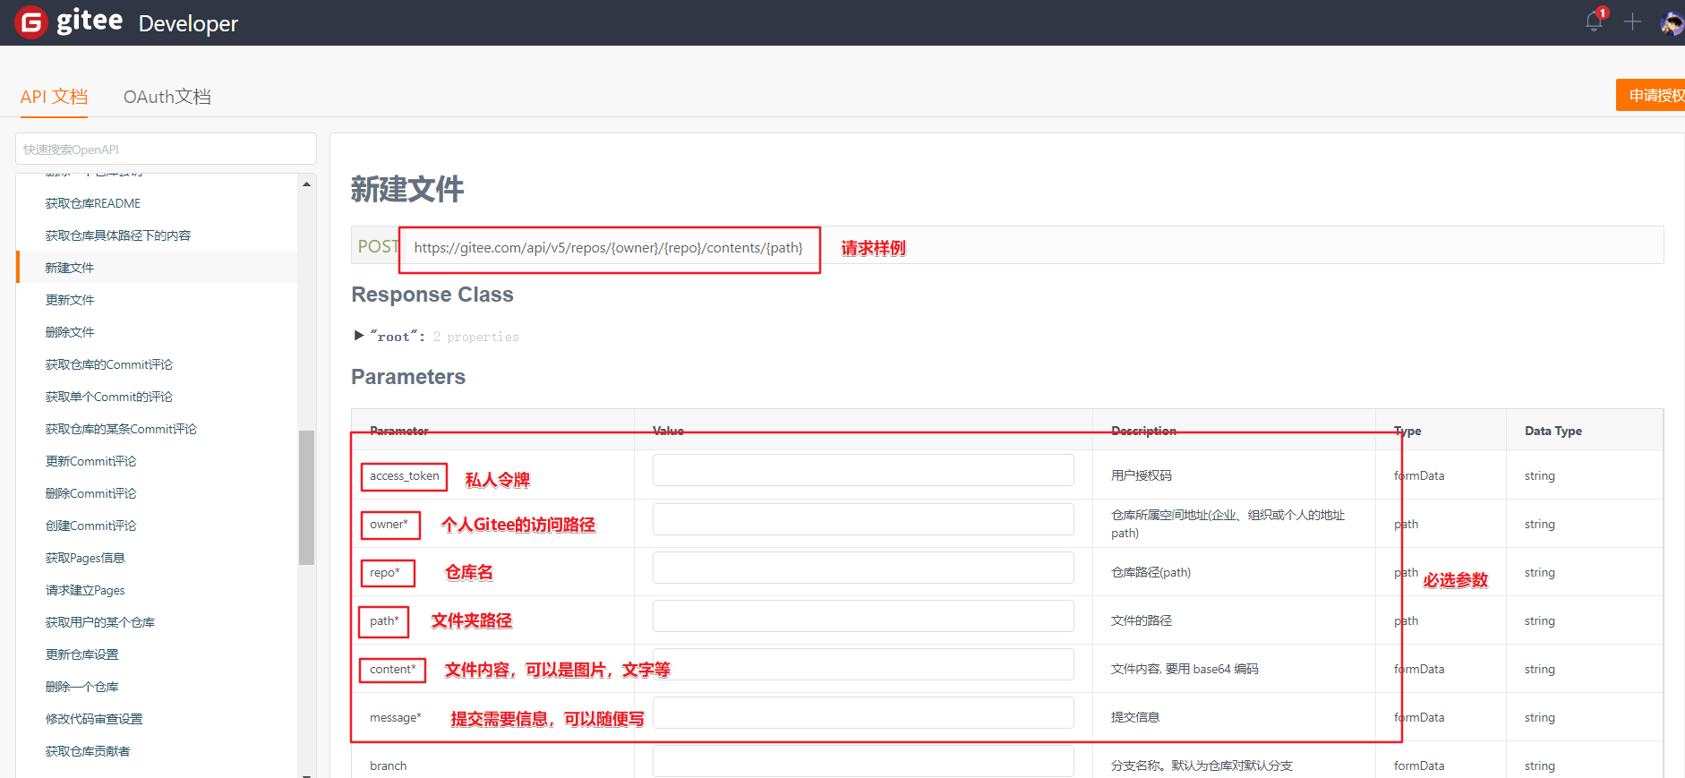The image size is (1685, 778).
Task: Click the 仓库路径(path) description
Action: (x=1150, y=572)
